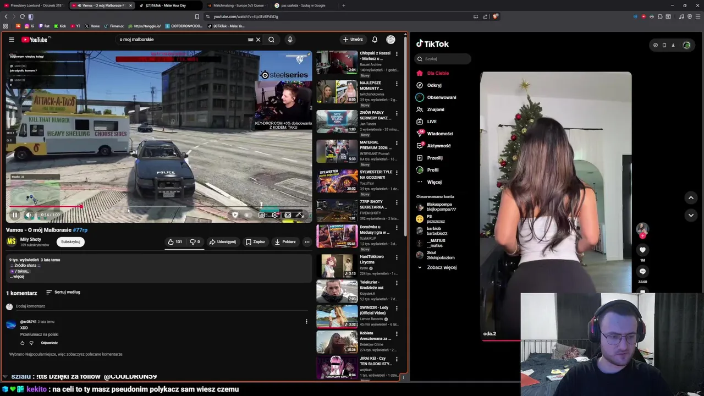Open the Kick bookmark
Screen dimensions: 704x396
tap(60, 26)
